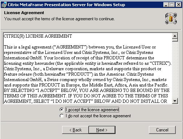
Task: Click the 'I accept the license agreement' label
Action: click(x=92, y=110)
